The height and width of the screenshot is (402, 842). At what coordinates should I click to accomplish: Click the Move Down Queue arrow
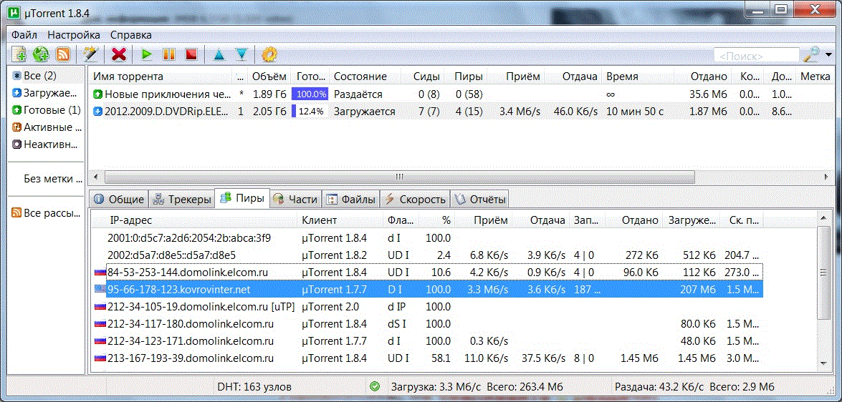(241, 54)
